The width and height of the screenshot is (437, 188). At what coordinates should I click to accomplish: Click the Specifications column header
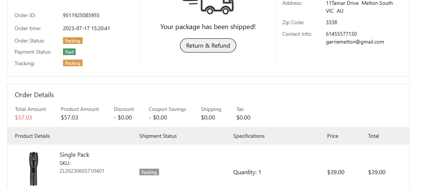tap(249, 136)
